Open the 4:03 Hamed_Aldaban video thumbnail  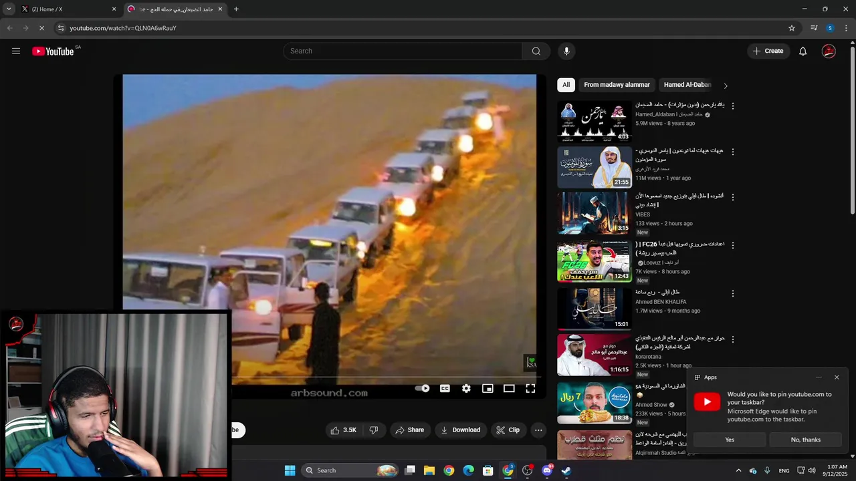pyautogui.click(x=594, y=122)
